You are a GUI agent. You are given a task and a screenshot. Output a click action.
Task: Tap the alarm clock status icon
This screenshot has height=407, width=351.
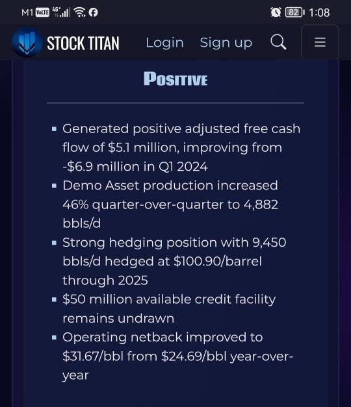click(276, 12)
